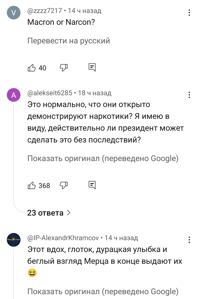Open the @zzzz7217 channel username link
Screen dimensions: 203x299
coord(45,11)
